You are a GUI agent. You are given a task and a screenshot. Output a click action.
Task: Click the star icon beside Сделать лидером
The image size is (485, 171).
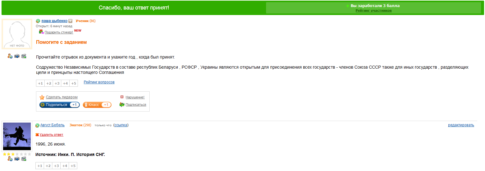tap(42, 97)
